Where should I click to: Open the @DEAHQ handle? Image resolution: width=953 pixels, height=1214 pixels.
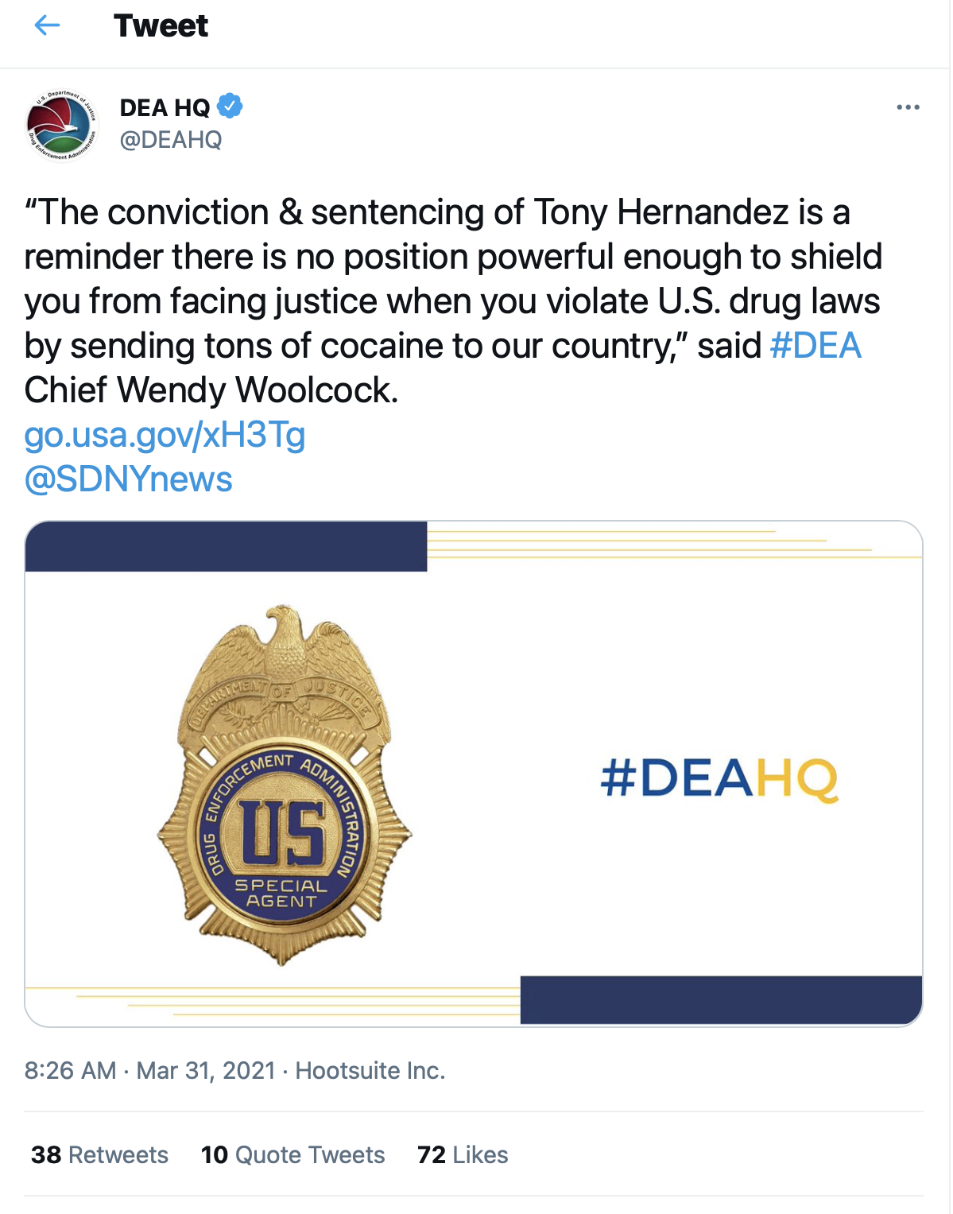[171, 140]
